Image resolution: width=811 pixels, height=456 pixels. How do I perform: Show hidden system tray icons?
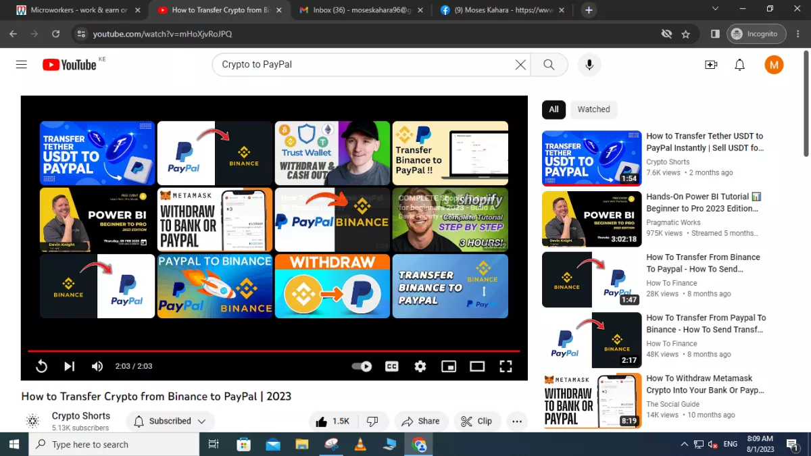click(x=684, y=444)
